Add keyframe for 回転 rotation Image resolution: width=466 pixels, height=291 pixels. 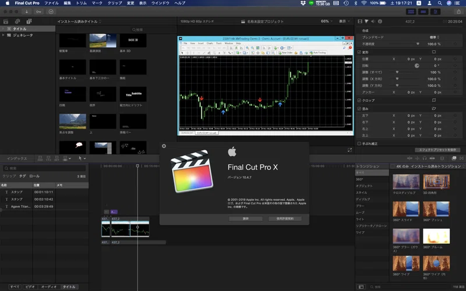click(455, 66)
